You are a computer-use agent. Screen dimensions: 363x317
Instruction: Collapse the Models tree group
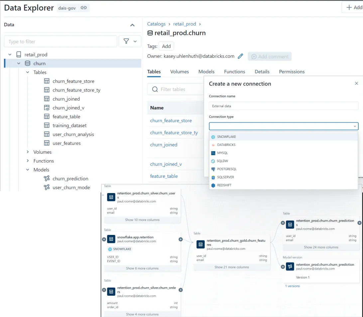(28, 169)
